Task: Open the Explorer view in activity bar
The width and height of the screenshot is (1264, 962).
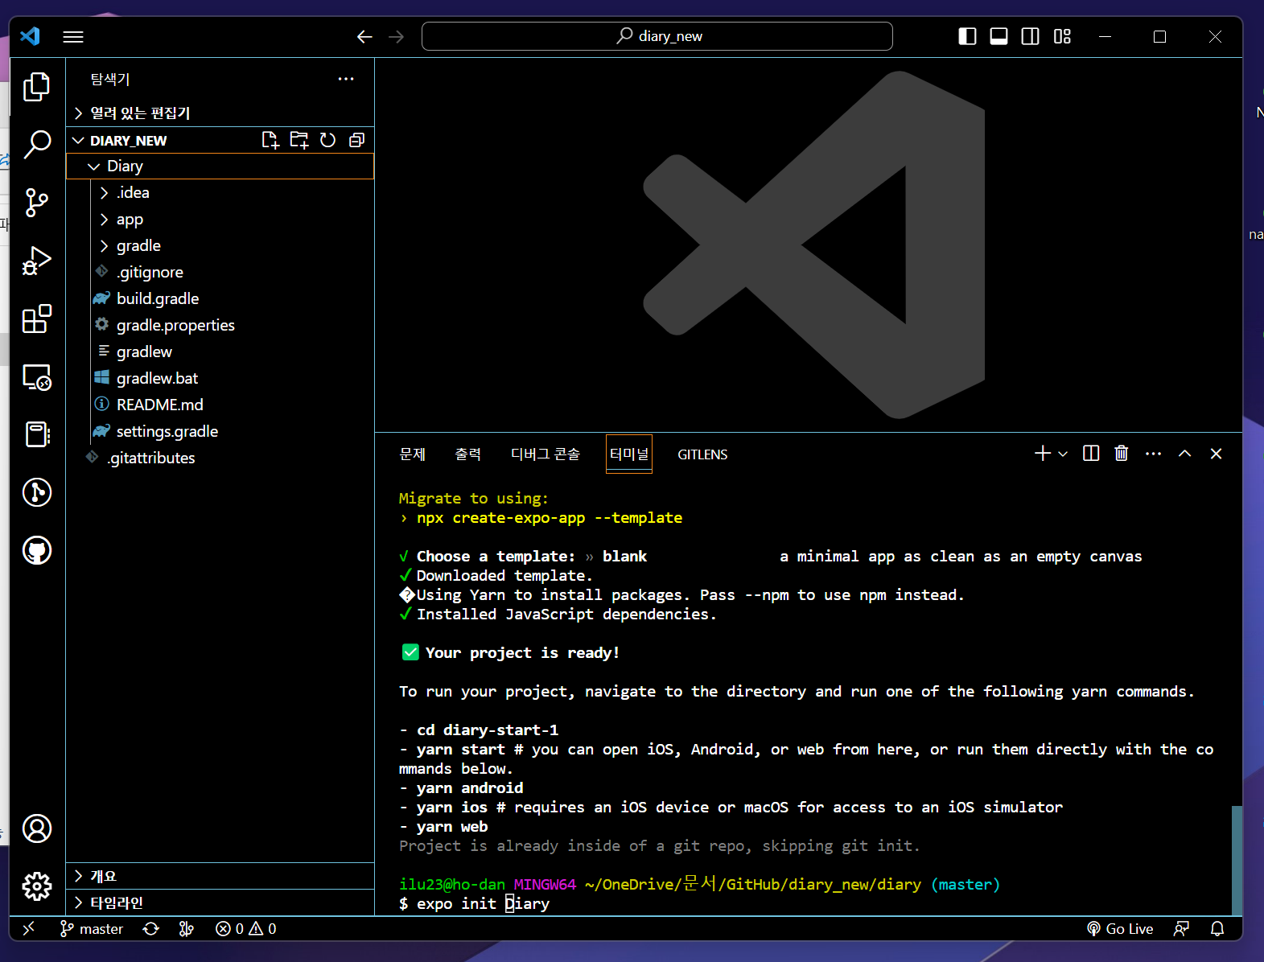Action: click(x=37, y=87)
